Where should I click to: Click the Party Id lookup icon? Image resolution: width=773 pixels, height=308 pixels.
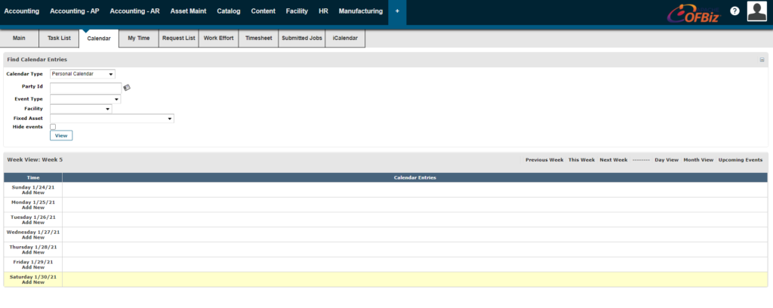pyautogui.click(x=127, y=88)
